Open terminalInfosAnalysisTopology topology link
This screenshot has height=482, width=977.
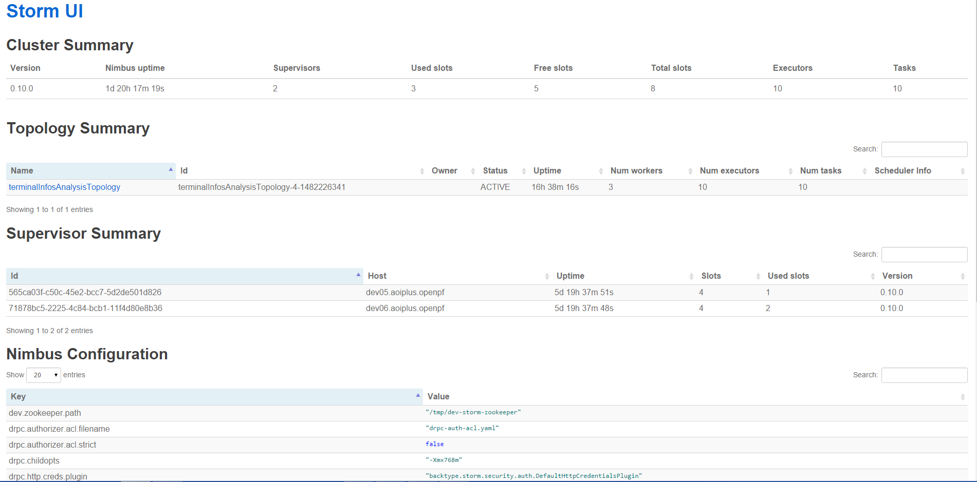[64, 187]
